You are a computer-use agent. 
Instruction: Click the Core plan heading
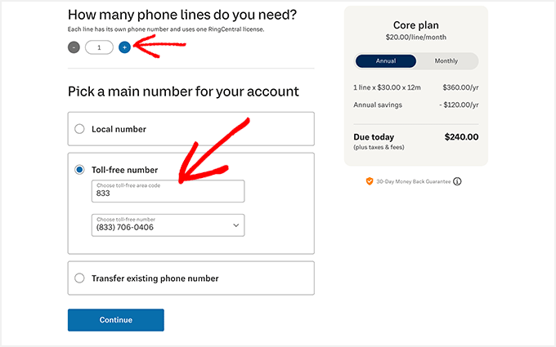click(415, 25)
